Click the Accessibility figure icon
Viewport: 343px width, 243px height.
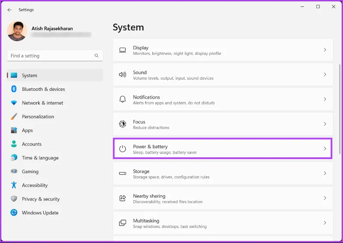(x=14, y=185)
